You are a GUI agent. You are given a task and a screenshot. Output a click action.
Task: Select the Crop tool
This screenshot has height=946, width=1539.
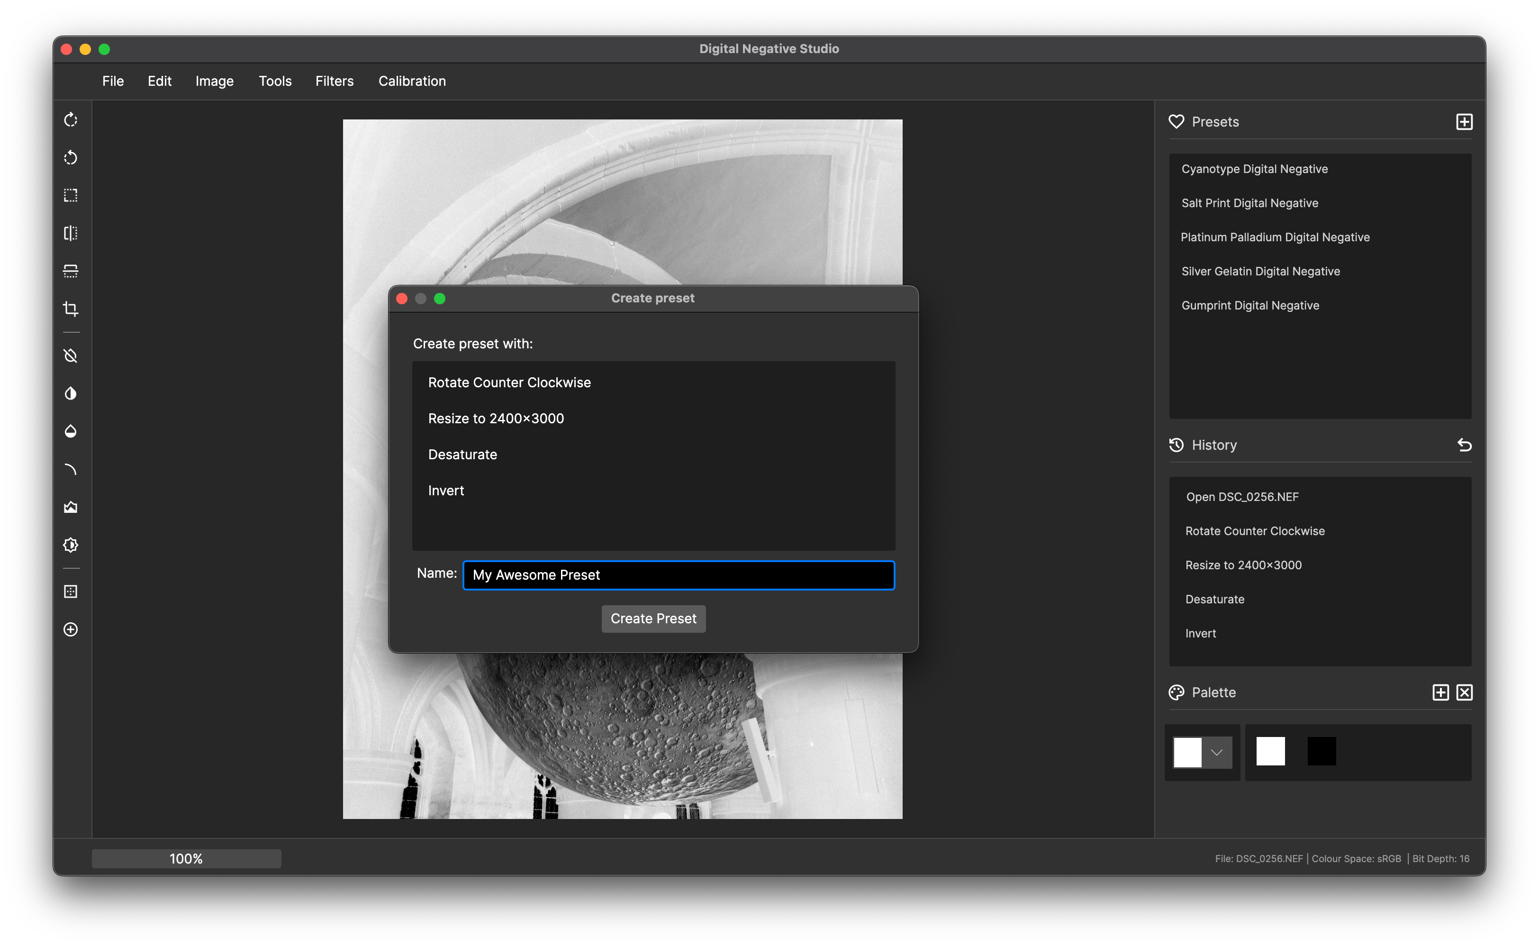70,309
